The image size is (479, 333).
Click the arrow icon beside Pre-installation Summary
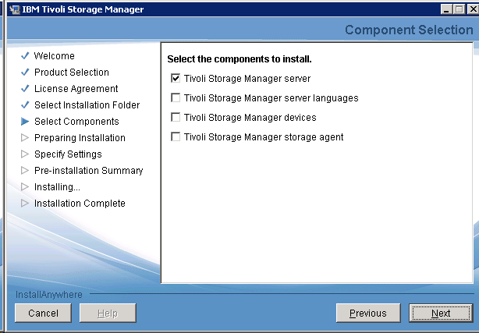tap(25, 171)
